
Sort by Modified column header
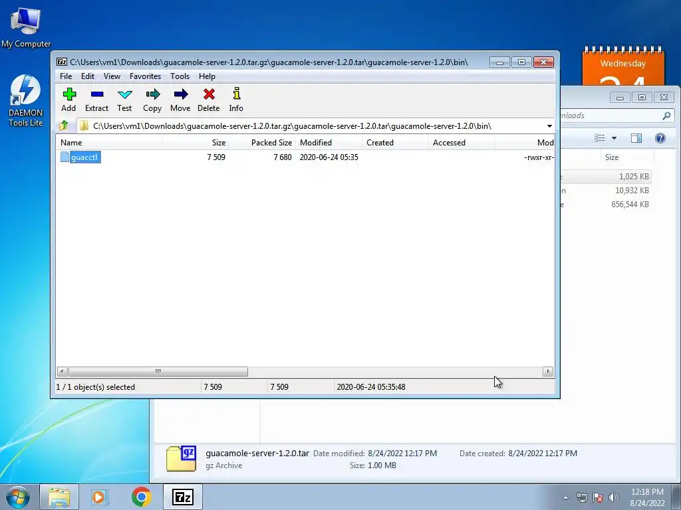point(329,143)
